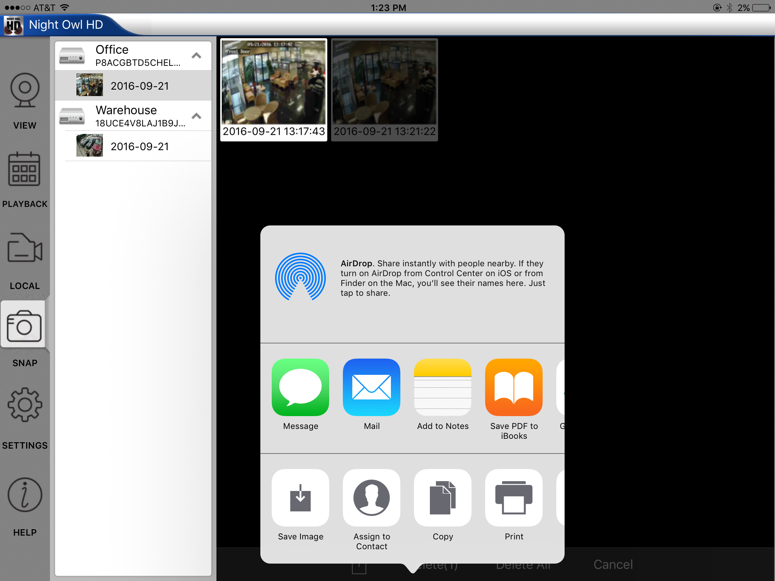Image resolution: width=775 pixels, height=581 pixels.
Task: Choose Save PDF to iBooks
Action: tap(514, 399)
